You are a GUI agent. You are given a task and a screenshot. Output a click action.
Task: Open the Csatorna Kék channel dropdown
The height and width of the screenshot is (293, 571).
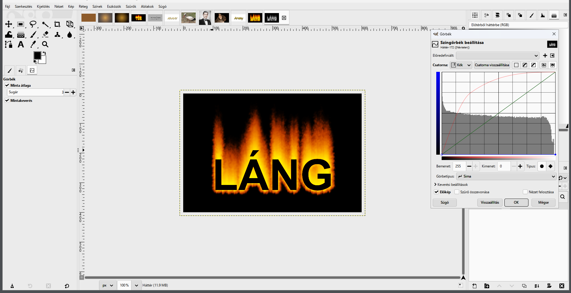coord(461,65)
